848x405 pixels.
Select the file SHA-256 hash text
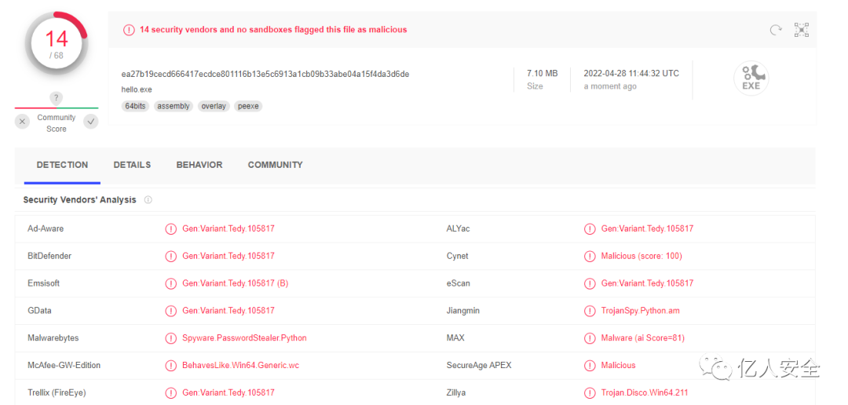265,74
